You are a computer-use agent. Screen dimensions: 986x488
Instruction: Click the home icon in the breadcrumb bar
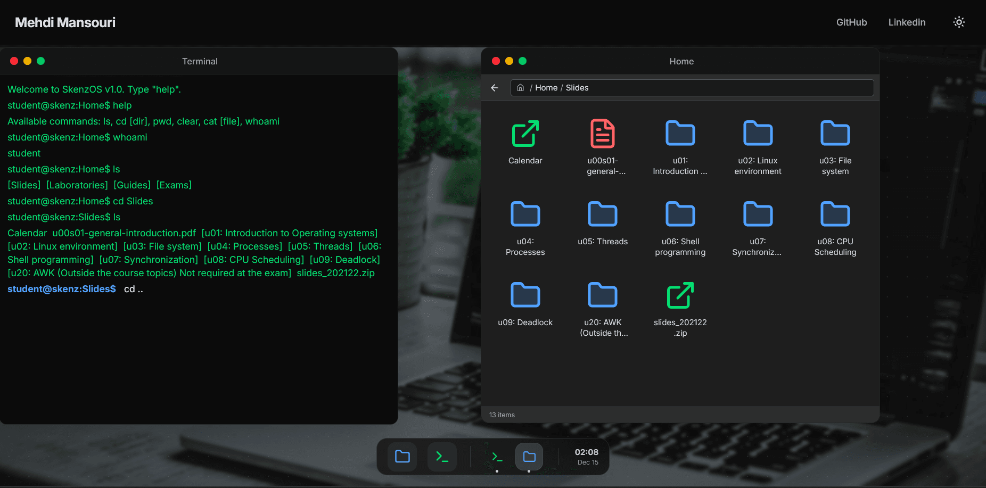(x=520, y=87)
